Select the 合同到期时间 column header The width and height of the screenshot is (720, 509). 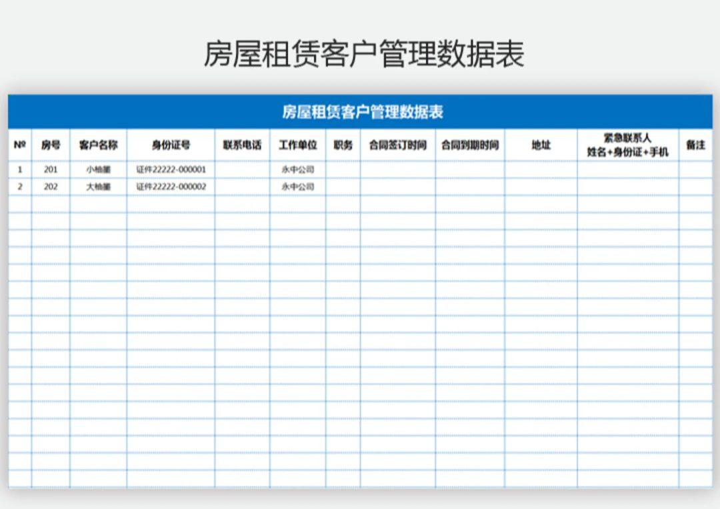click(469, 145)
